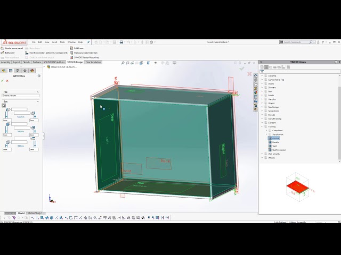The width and height of the screenshot is (341, 255).
Task: Click the Create a new panel command
Action: (x=12, y=48)
